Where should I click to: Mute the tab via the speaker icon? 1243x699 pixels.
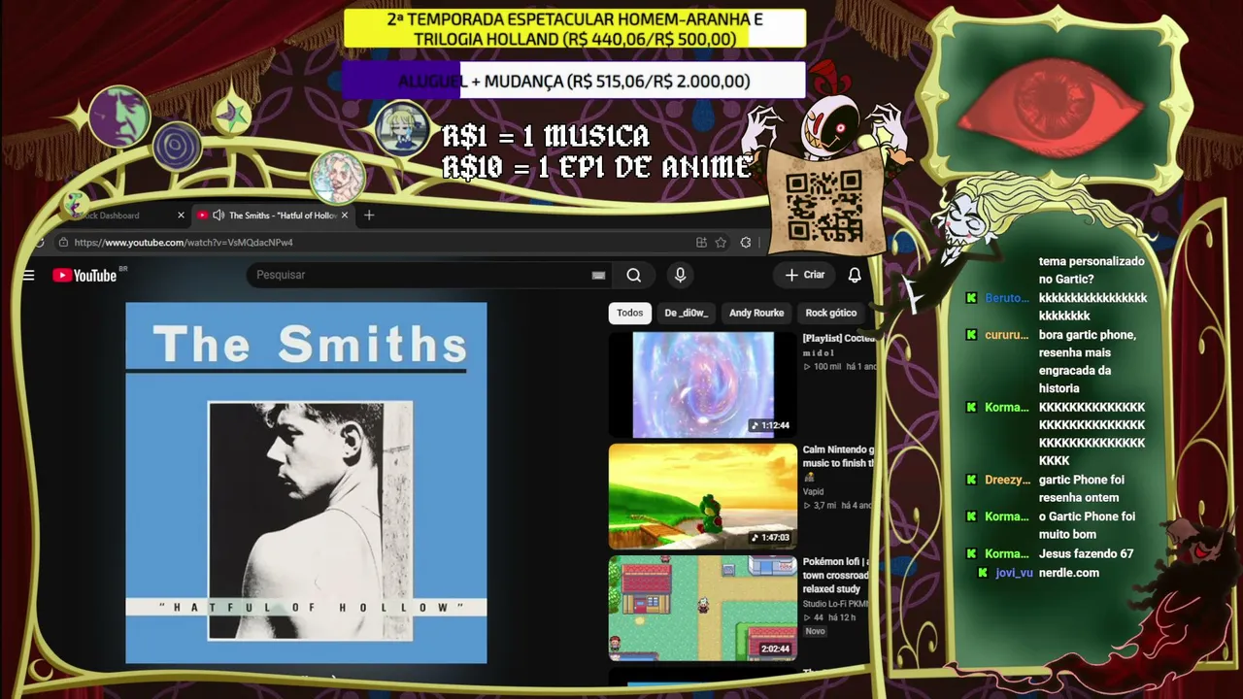point(218,216)
